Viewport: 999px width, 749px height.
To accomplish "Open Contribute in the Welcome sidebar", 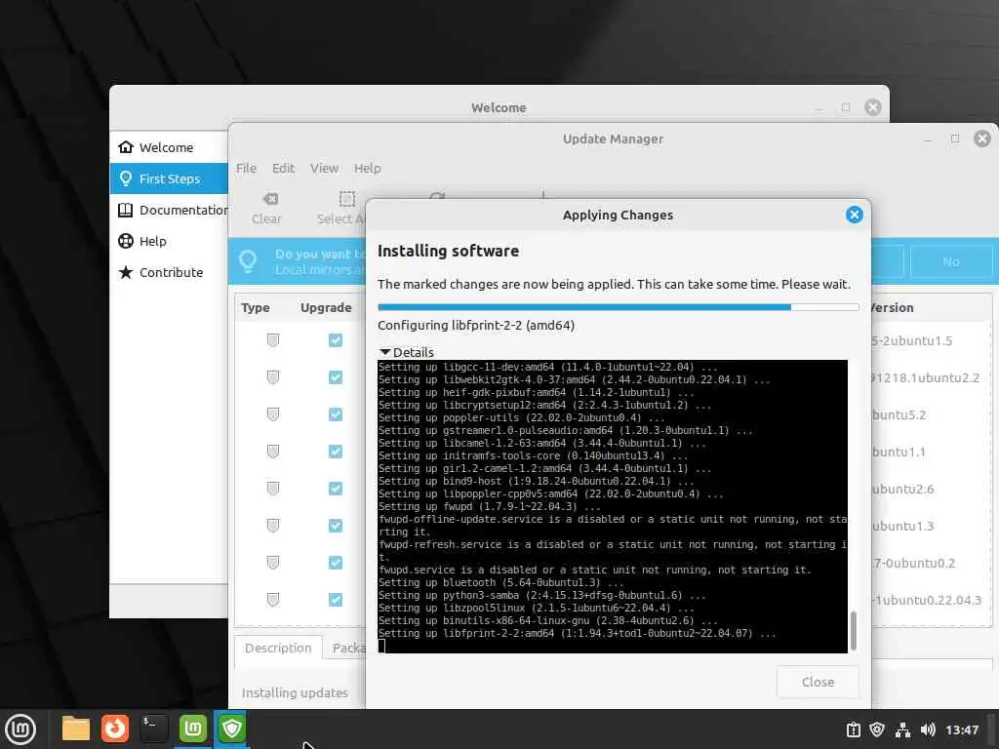I will pos(168,272).
